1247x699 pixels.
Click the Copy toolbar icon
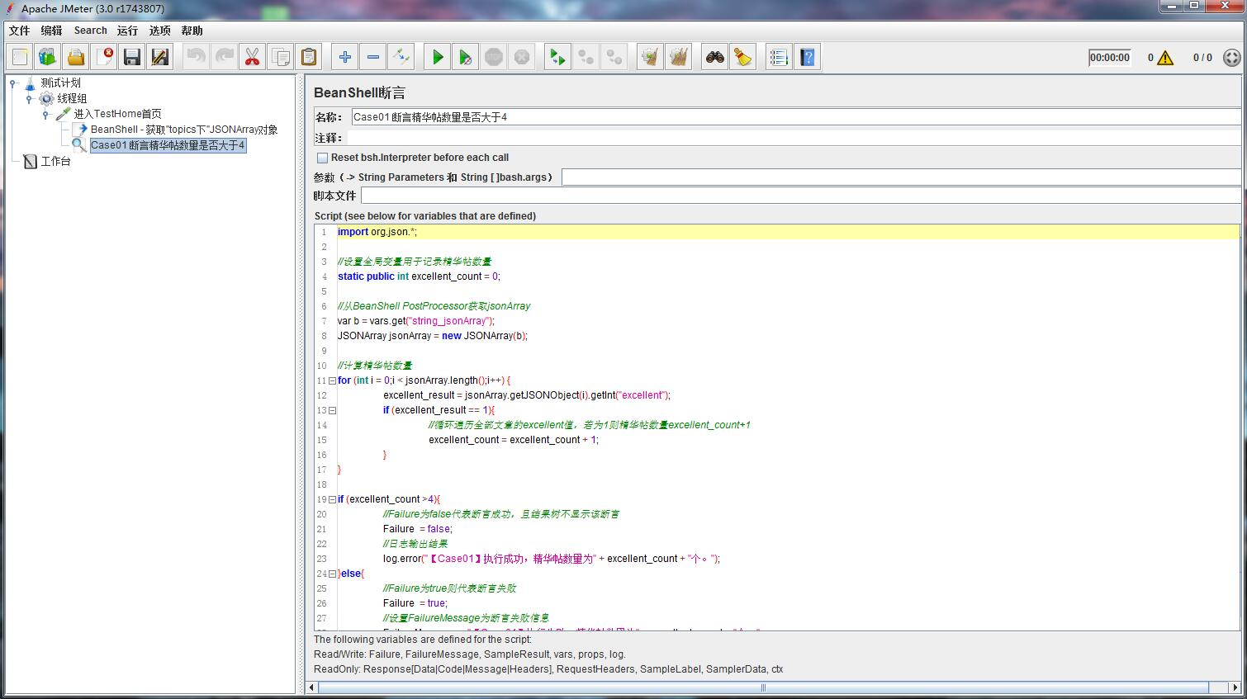pos(281,57)
